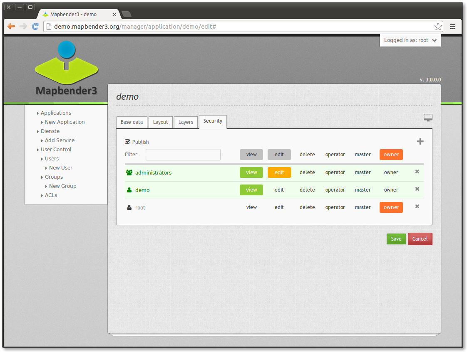Switch to the Layers tab
The image size is (467, 352).
click(x=186, y=122)
